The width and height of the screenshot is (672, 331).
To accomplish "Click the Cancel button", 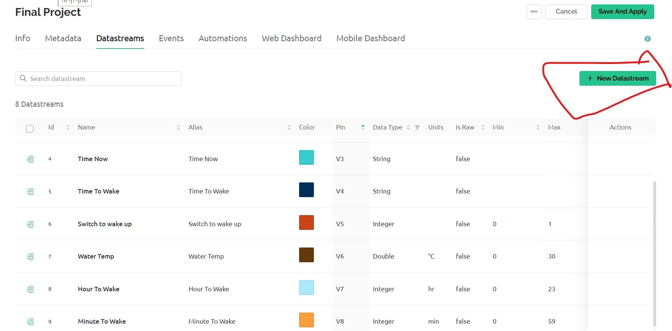I will 566,12.
